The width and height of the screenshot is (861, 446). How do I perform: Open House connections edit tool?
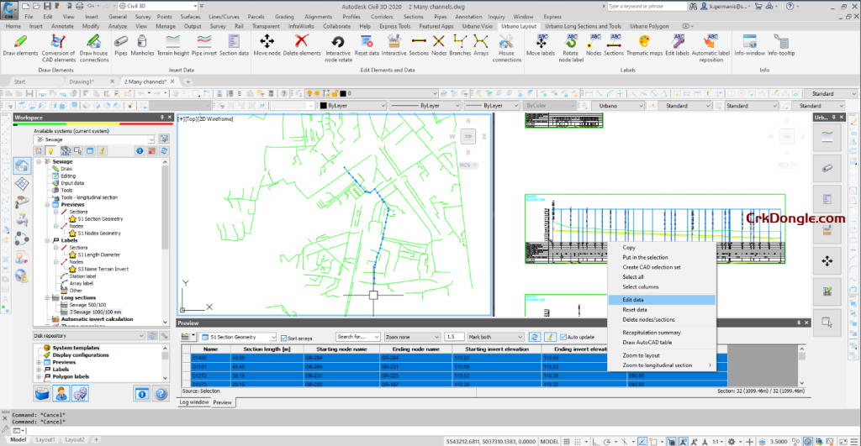click(506, 48)
